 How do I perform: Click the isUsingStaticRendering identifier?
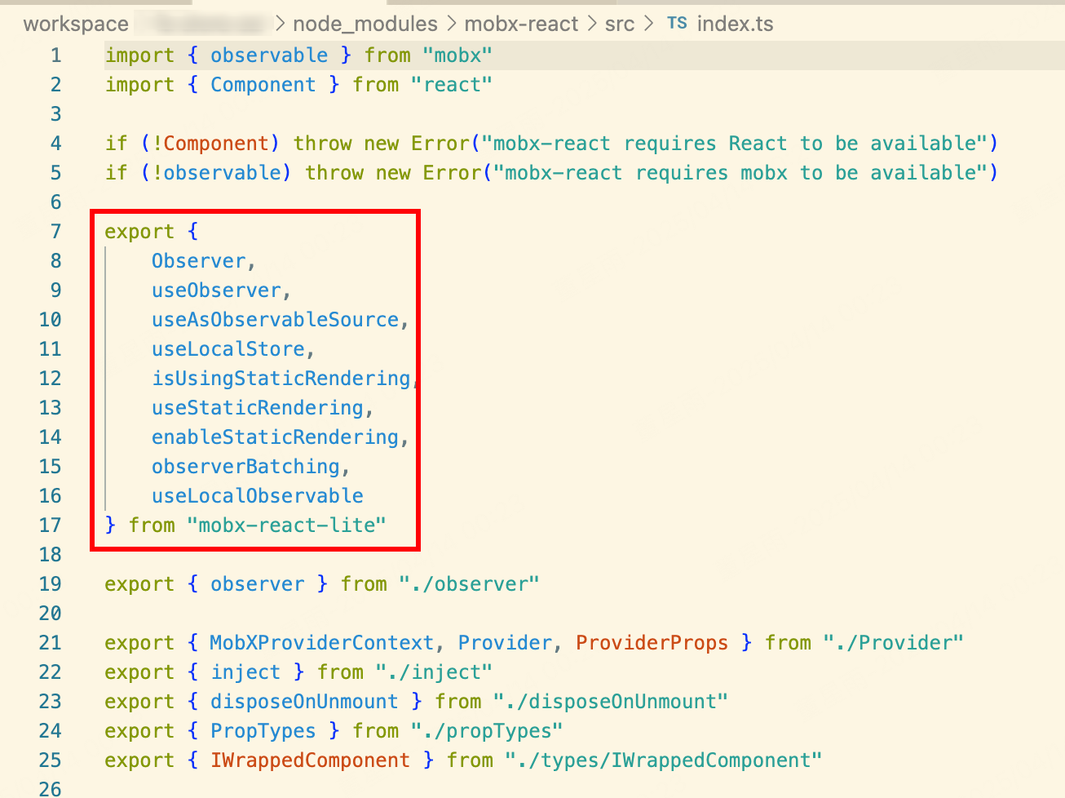pyautogui.click(x=281, y=379)
